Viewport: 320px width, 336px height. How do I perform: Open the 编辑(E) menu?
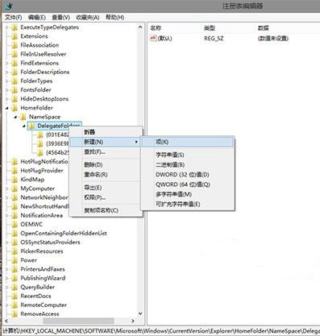click(37, 18)
